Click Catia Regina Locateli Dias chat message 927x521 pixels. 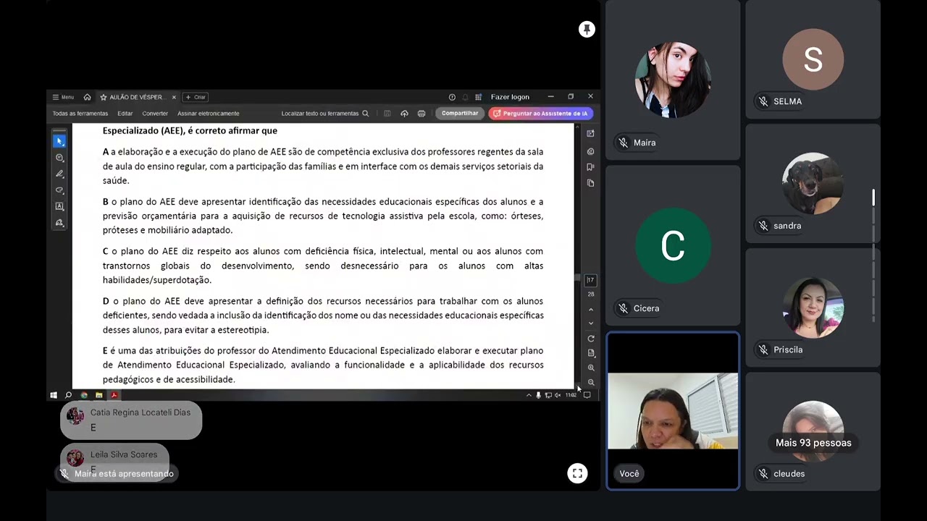click(x=131, y=420)
